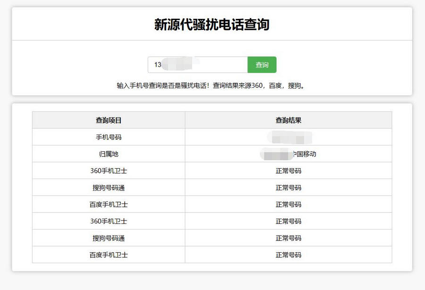Image resolution: width=425 pixels, height=290 pixels.
Task: Click the 归属地 row label
Action: [x=108, y=154]
